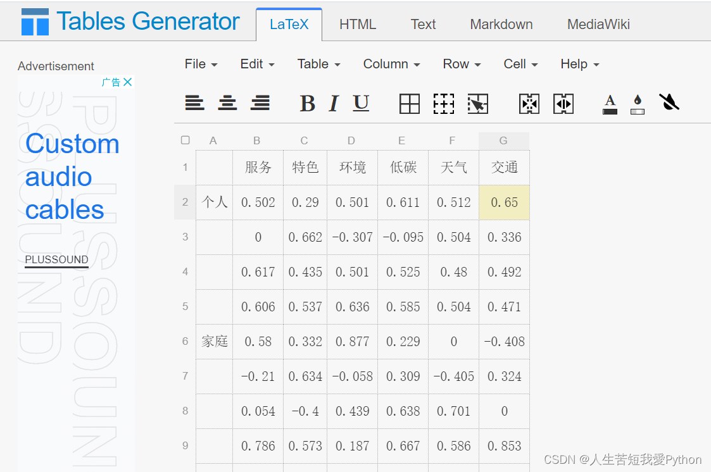Click the cell containing 服务
Screen dimensions: 711x472
click(x=258, y=168)
